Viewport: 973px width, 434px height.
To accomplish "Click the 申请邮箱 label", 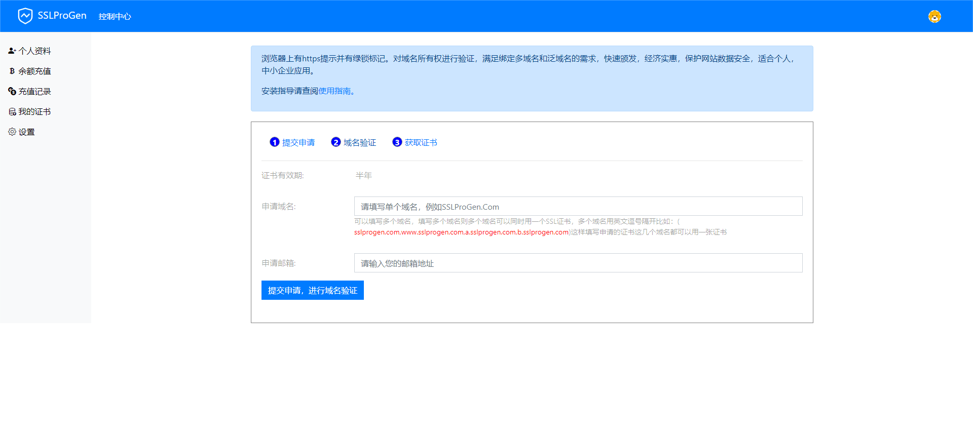I will pos(279,263).
